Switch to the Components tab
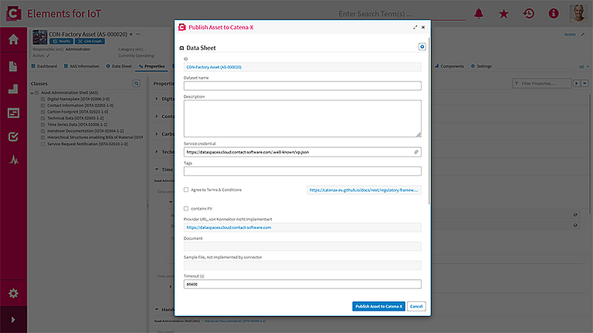This screenshot has height=333, width=593. pos(449,66)
